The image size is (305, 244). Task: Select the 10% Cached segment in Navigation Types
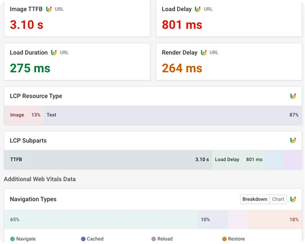(213, 220)
